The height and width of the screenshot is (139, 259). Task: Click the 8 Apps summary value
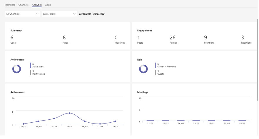click(x=65, y=40)
